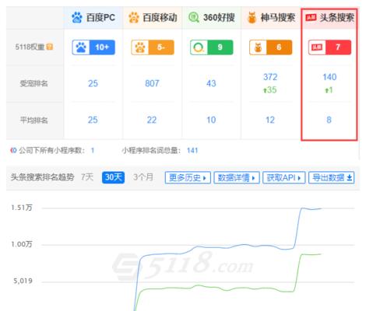
Task: Open 更多历史 button
Action: [x=188, y=178]
